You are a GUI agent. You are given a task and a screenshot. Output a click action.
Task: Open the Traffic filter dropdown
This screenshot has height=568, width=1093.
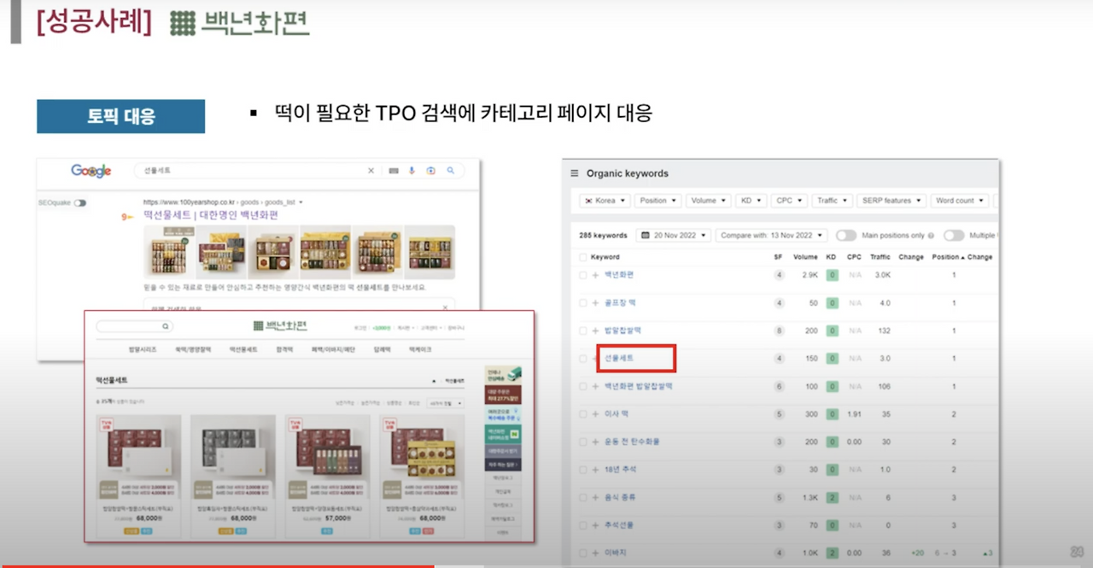pyautogui.click(x=832, y=201)
